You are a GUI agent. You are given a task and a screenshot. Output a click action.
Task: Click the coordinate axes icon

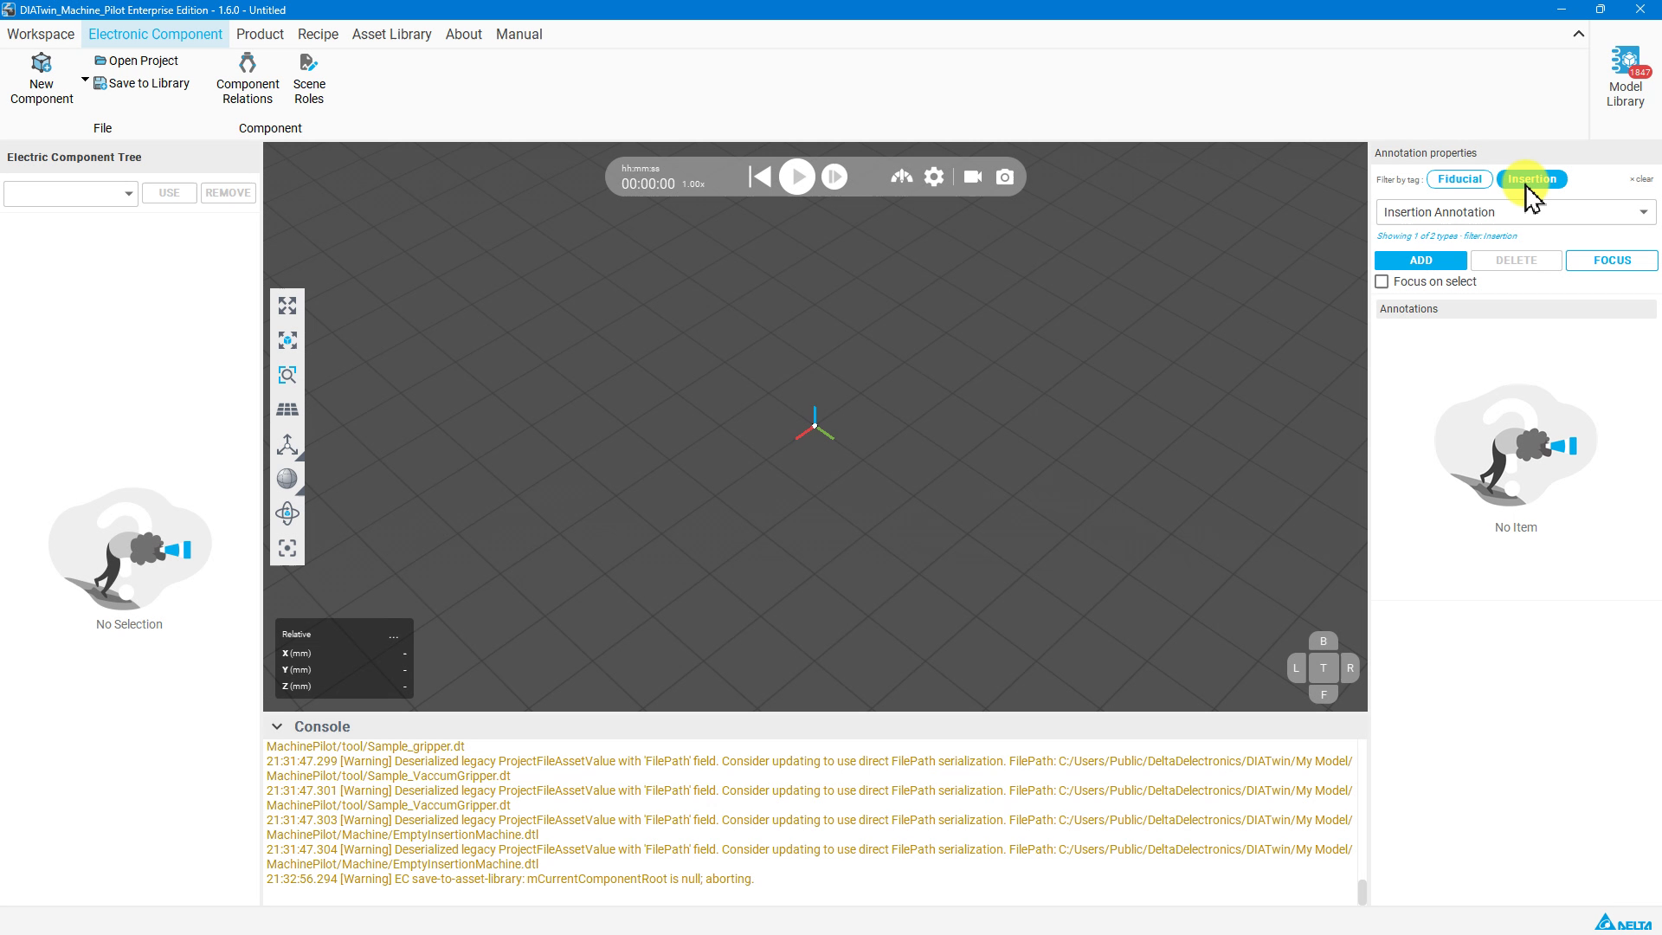[287, 444]
